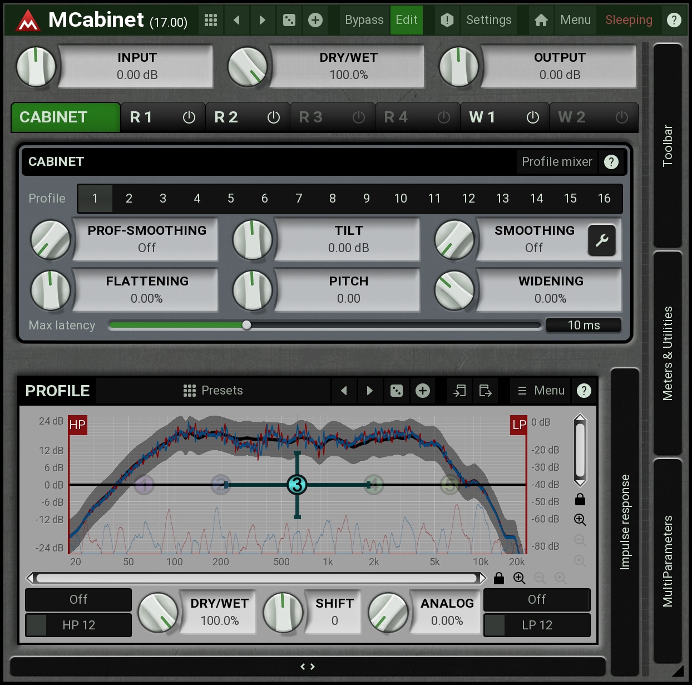Click the randomize dice icon in top bar
The width and height of the screenshot is (692, 685).
[x=289, y=20]
